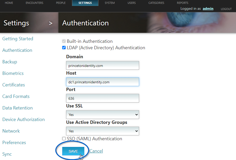The height and width of the screenshot is (160, 236).
Task: Click the Domain input field
Action: point(102,65)
